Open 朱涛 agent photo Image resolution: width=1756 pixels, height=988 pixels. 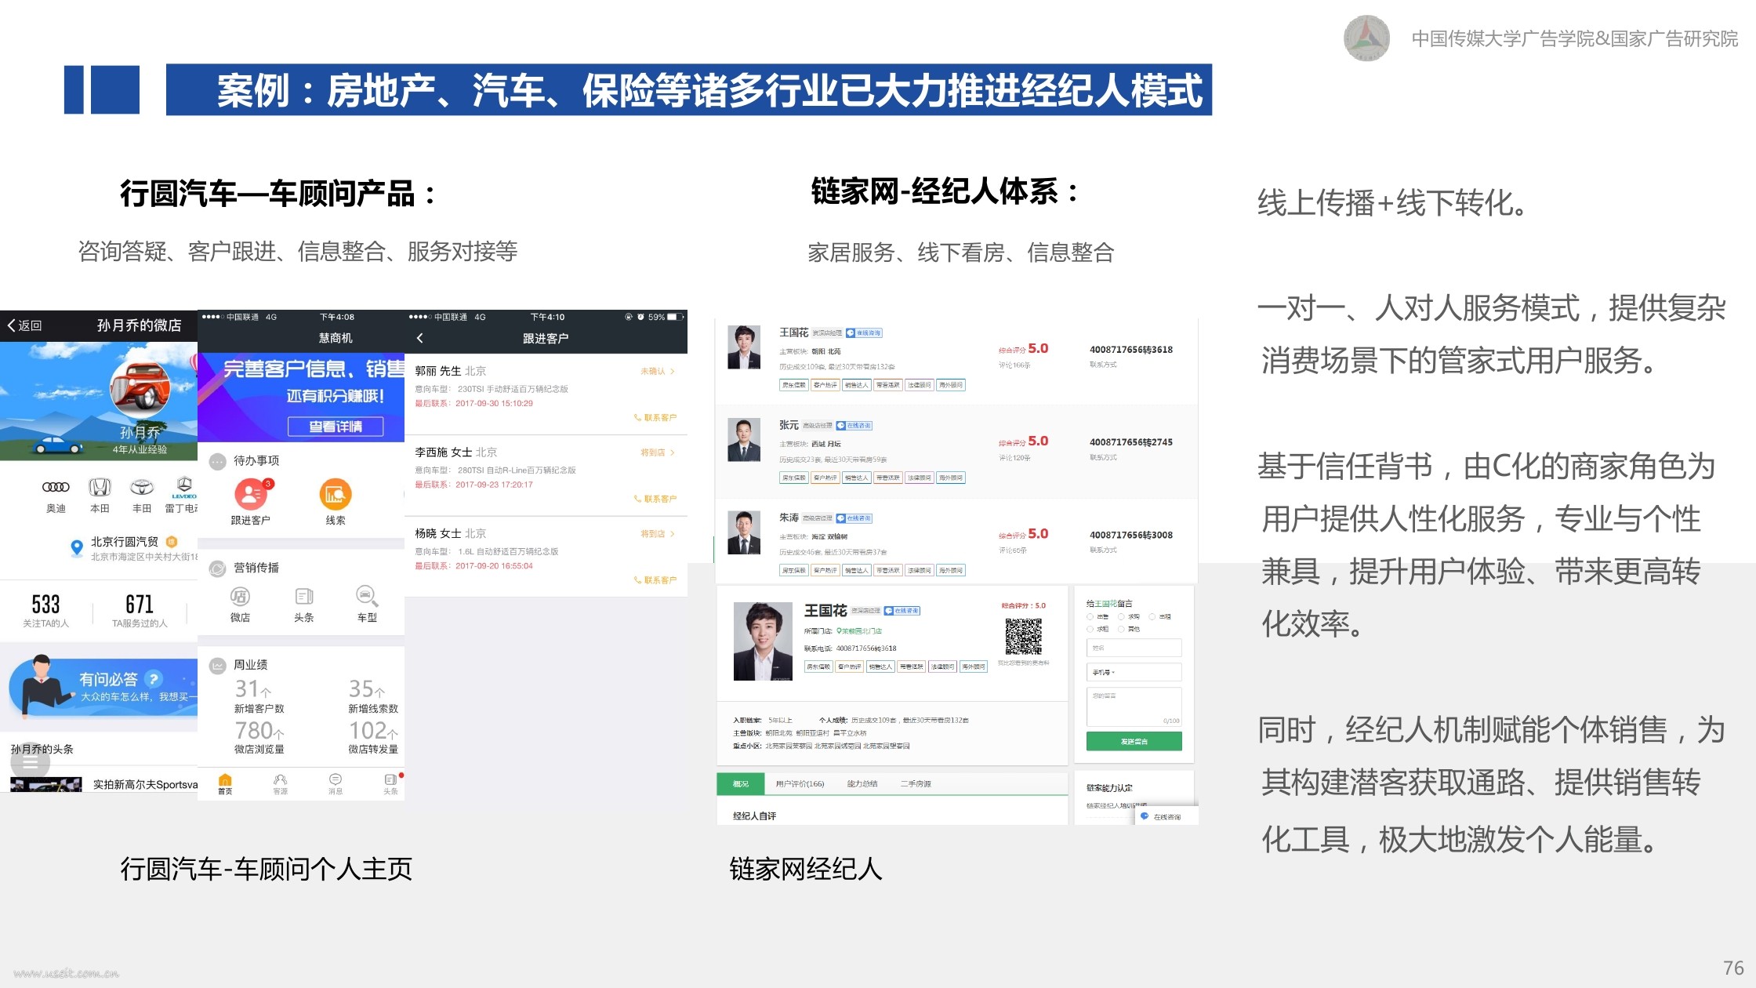coord(744,532)
